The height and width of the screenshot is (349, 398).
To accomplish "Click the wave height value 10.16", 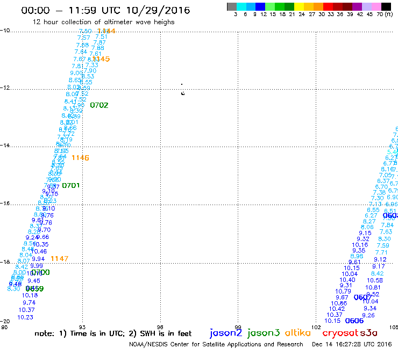I will click(360, 245).
